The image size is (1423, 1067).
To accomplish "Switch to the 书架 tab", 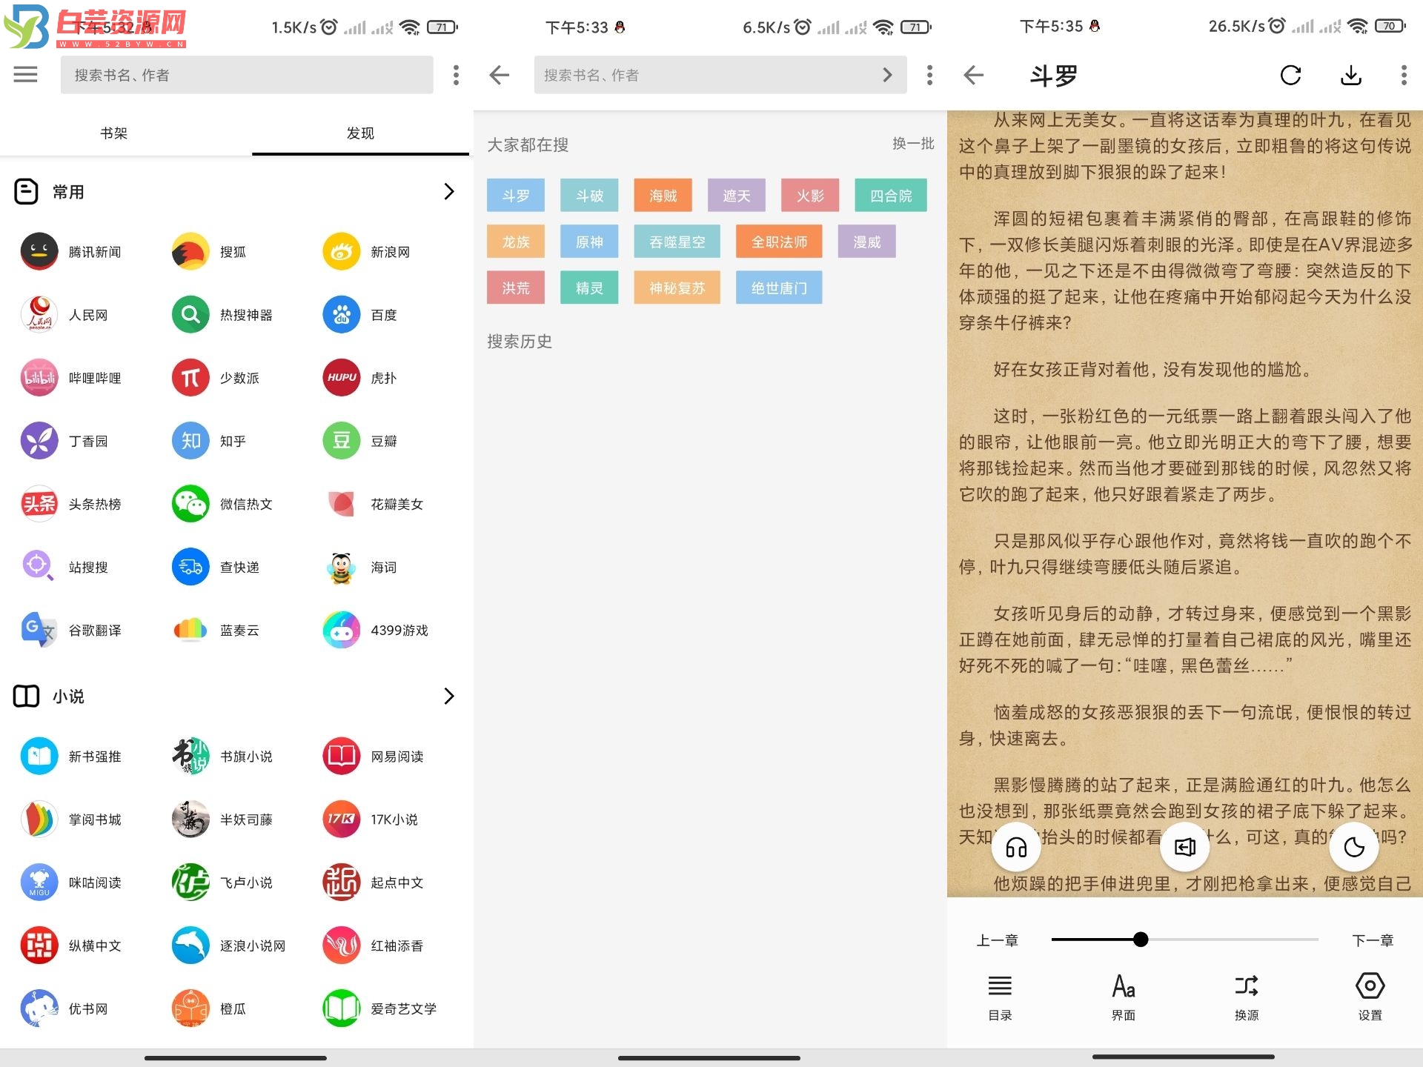I will (113, 133).
